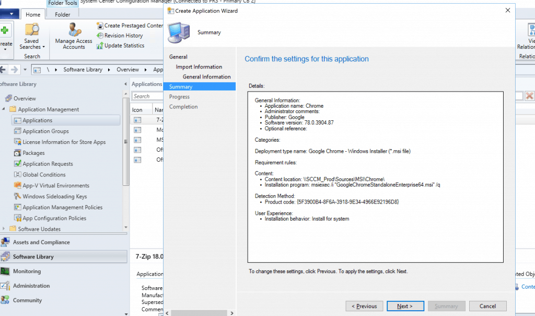Expand breadcrumb arrow after Software Library

coord(109,70)
